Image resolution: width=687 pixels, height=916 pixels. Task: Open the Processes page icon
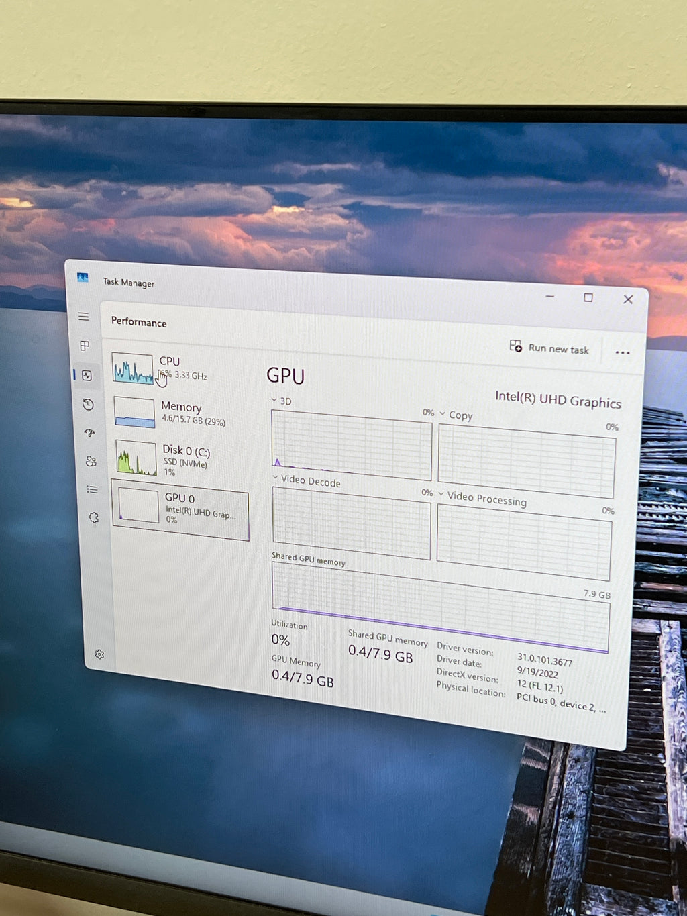pos(85,346)
